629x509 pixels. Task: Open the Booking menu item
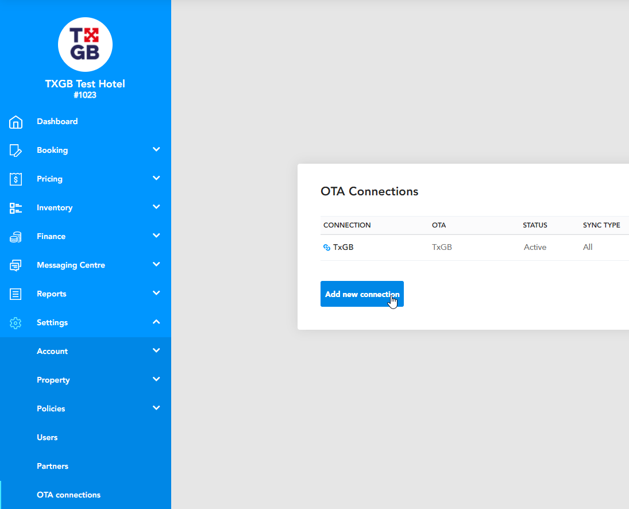tap(86, 150)
